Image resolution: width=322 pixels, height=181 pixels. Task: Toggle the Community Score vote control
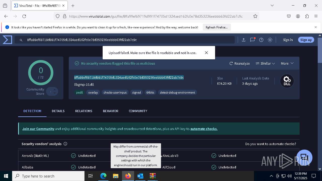click(x=52, y=92)
